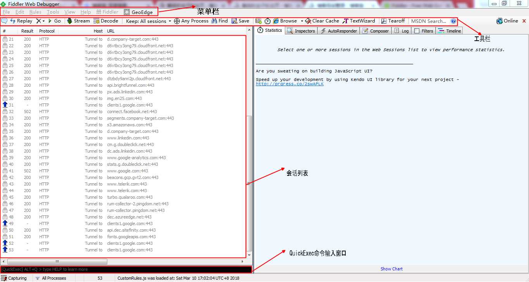Screen dimensions: 529x282
Task: Select session 53 upload arrow icon
Action: point(5,250)
